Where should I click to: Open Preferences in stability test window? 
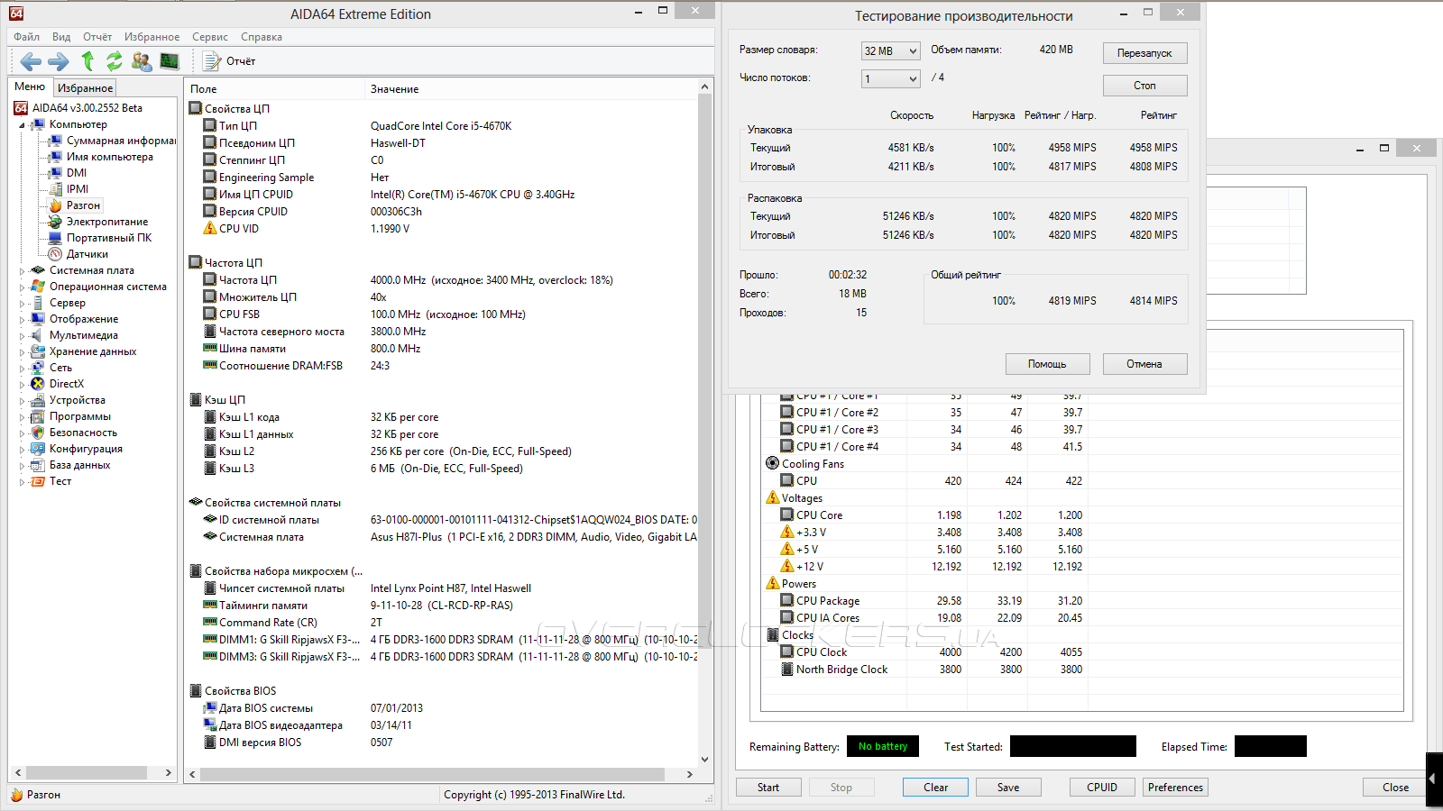click(x=1175, y=788)
